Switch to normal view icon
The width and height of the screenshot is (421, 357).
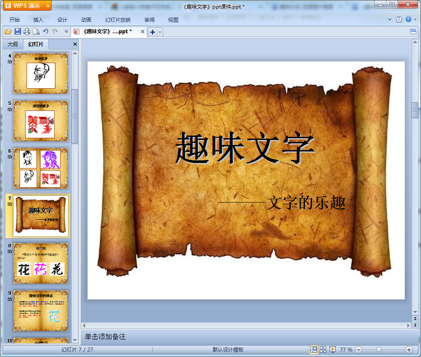click(x=313, y=349)
